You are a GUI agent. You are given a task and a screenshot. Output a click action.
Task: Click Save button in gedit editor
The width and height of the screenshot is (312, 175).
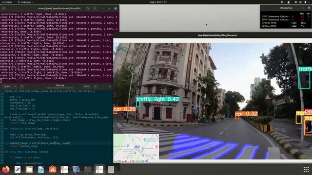pyautogui.click(x=86, y=87)
